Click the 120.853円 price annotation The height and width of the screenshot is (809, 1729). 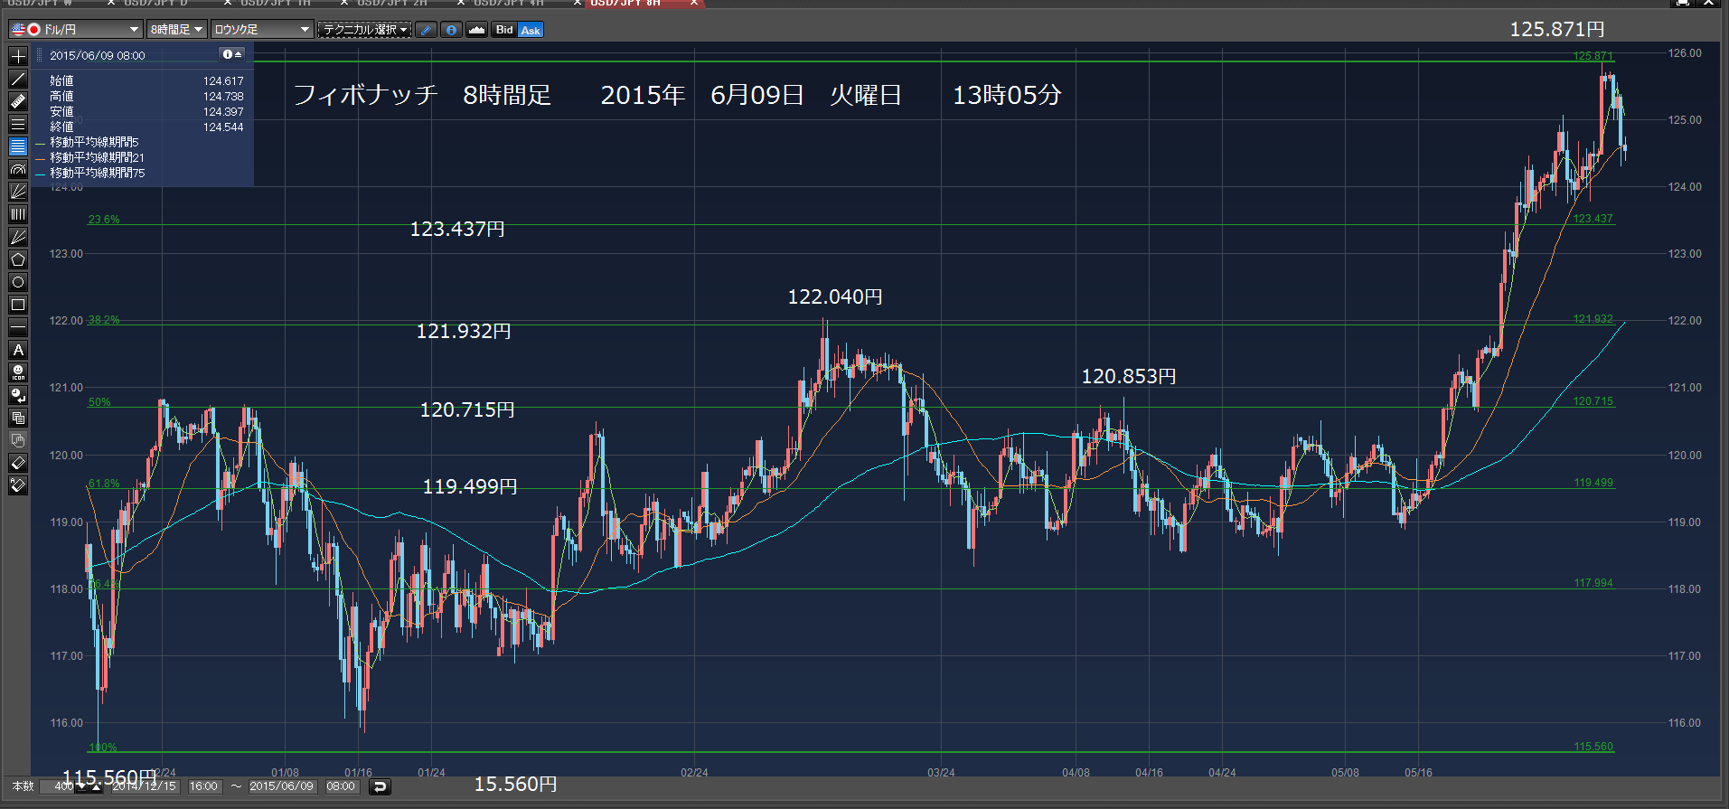(1129, 376)
